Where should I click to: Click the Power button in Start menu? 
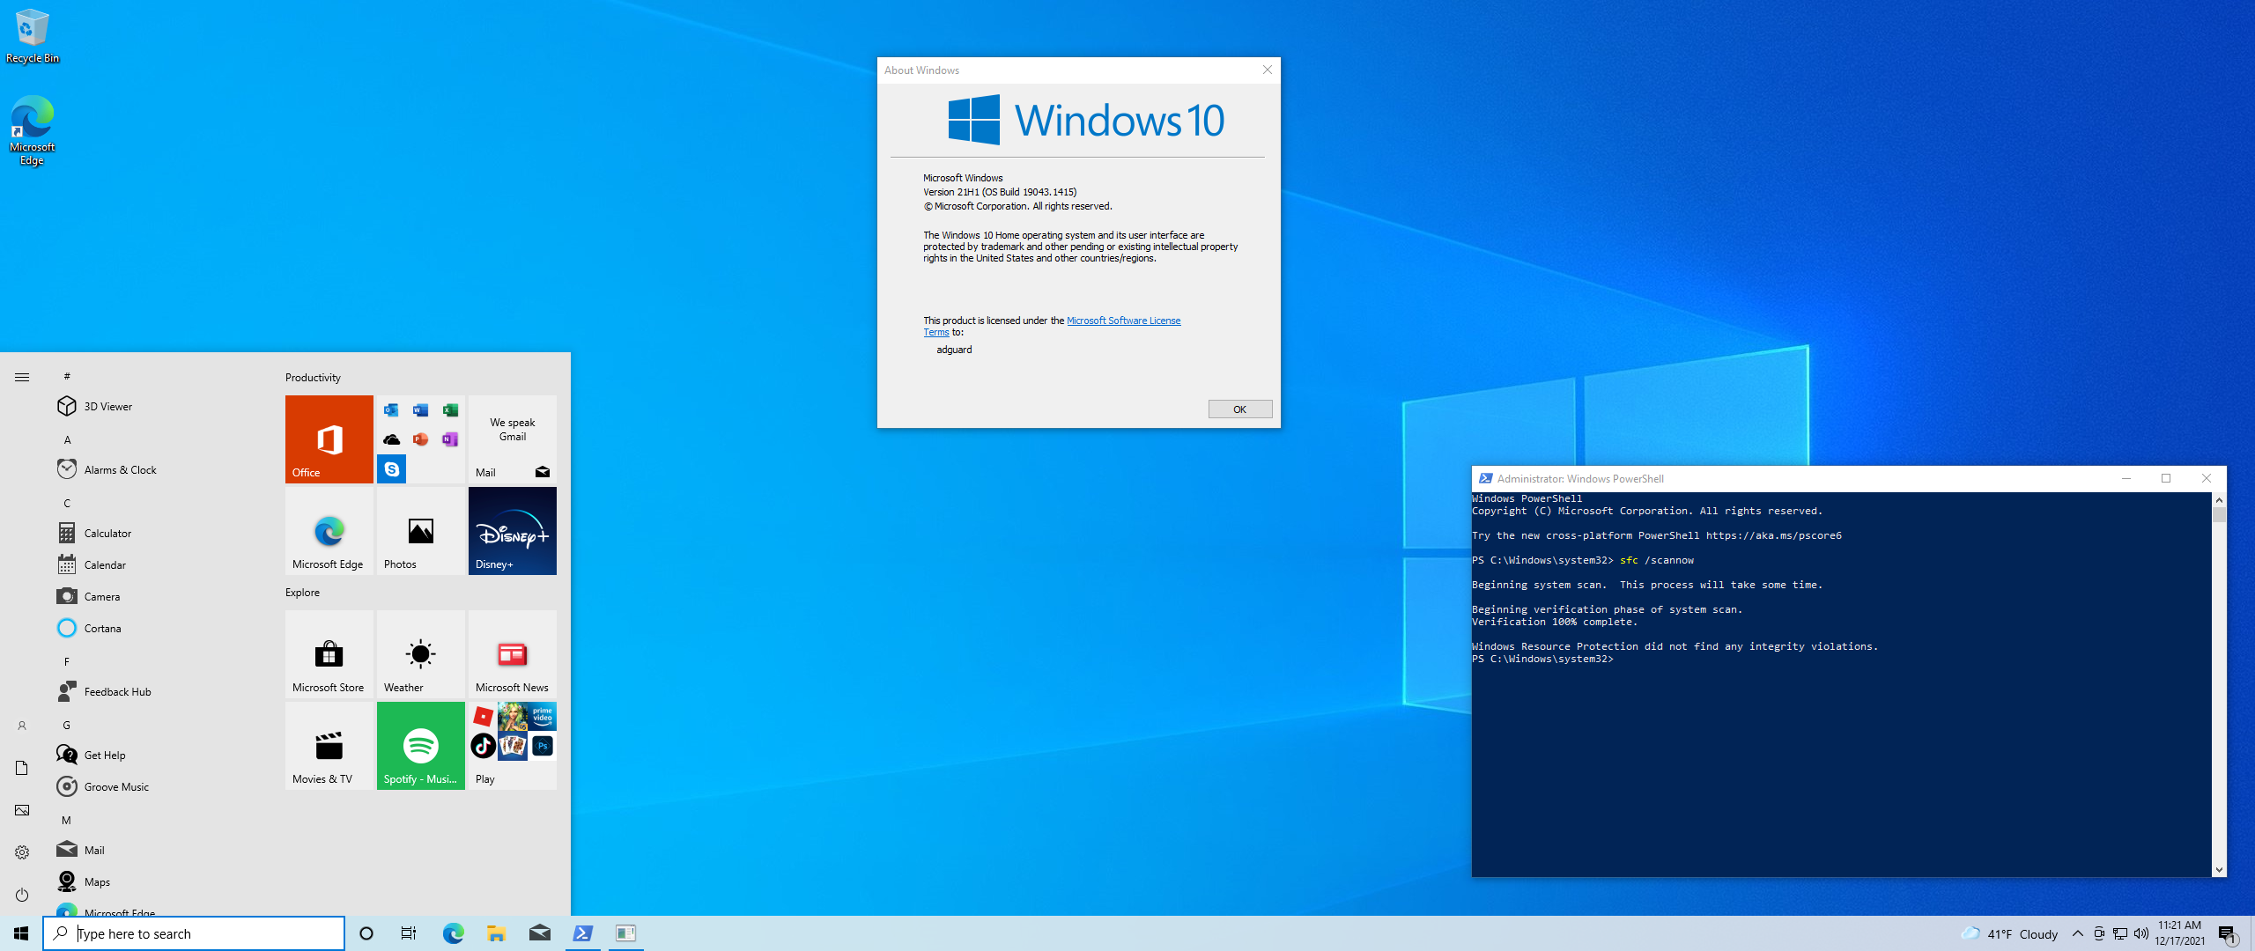coord(22,895)
